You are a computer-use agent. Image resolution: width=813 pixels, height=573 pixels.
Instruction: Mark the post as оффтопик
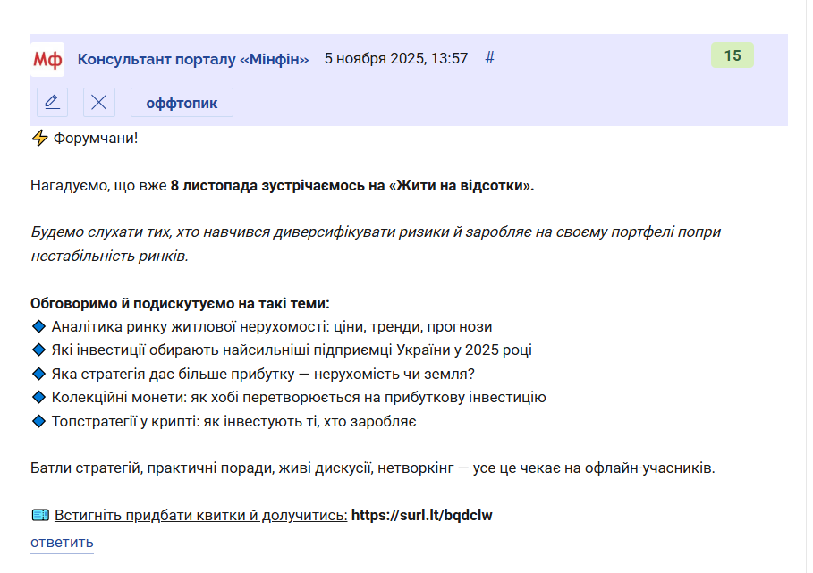click(x=182, y=103)
